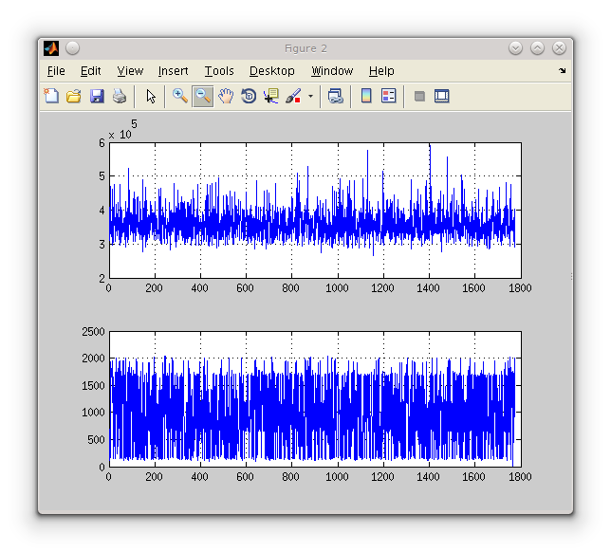Activate the Data Cursor tool

pos(271,96)
